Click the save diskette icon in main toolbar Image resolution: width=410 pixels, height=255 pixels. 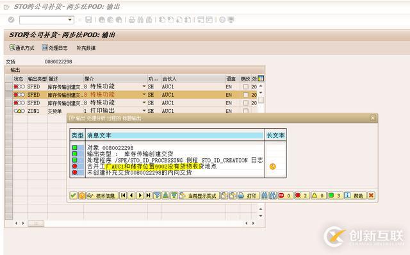pos(88,20)
